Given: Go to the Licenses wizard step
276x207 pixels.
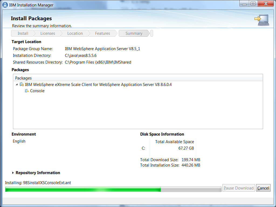Looking at the screenshot, I should (48, 33).
